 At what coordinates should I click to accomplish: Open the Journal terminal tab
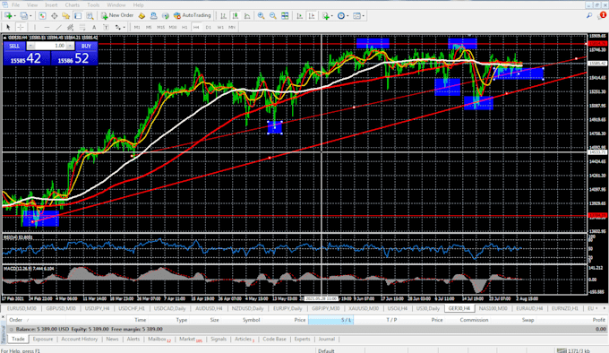[327, 339]
